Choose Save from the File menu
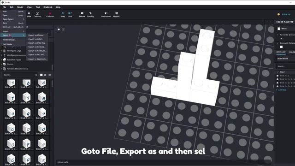This screenshot has width=295, height=166. click(x=13, y=23)
